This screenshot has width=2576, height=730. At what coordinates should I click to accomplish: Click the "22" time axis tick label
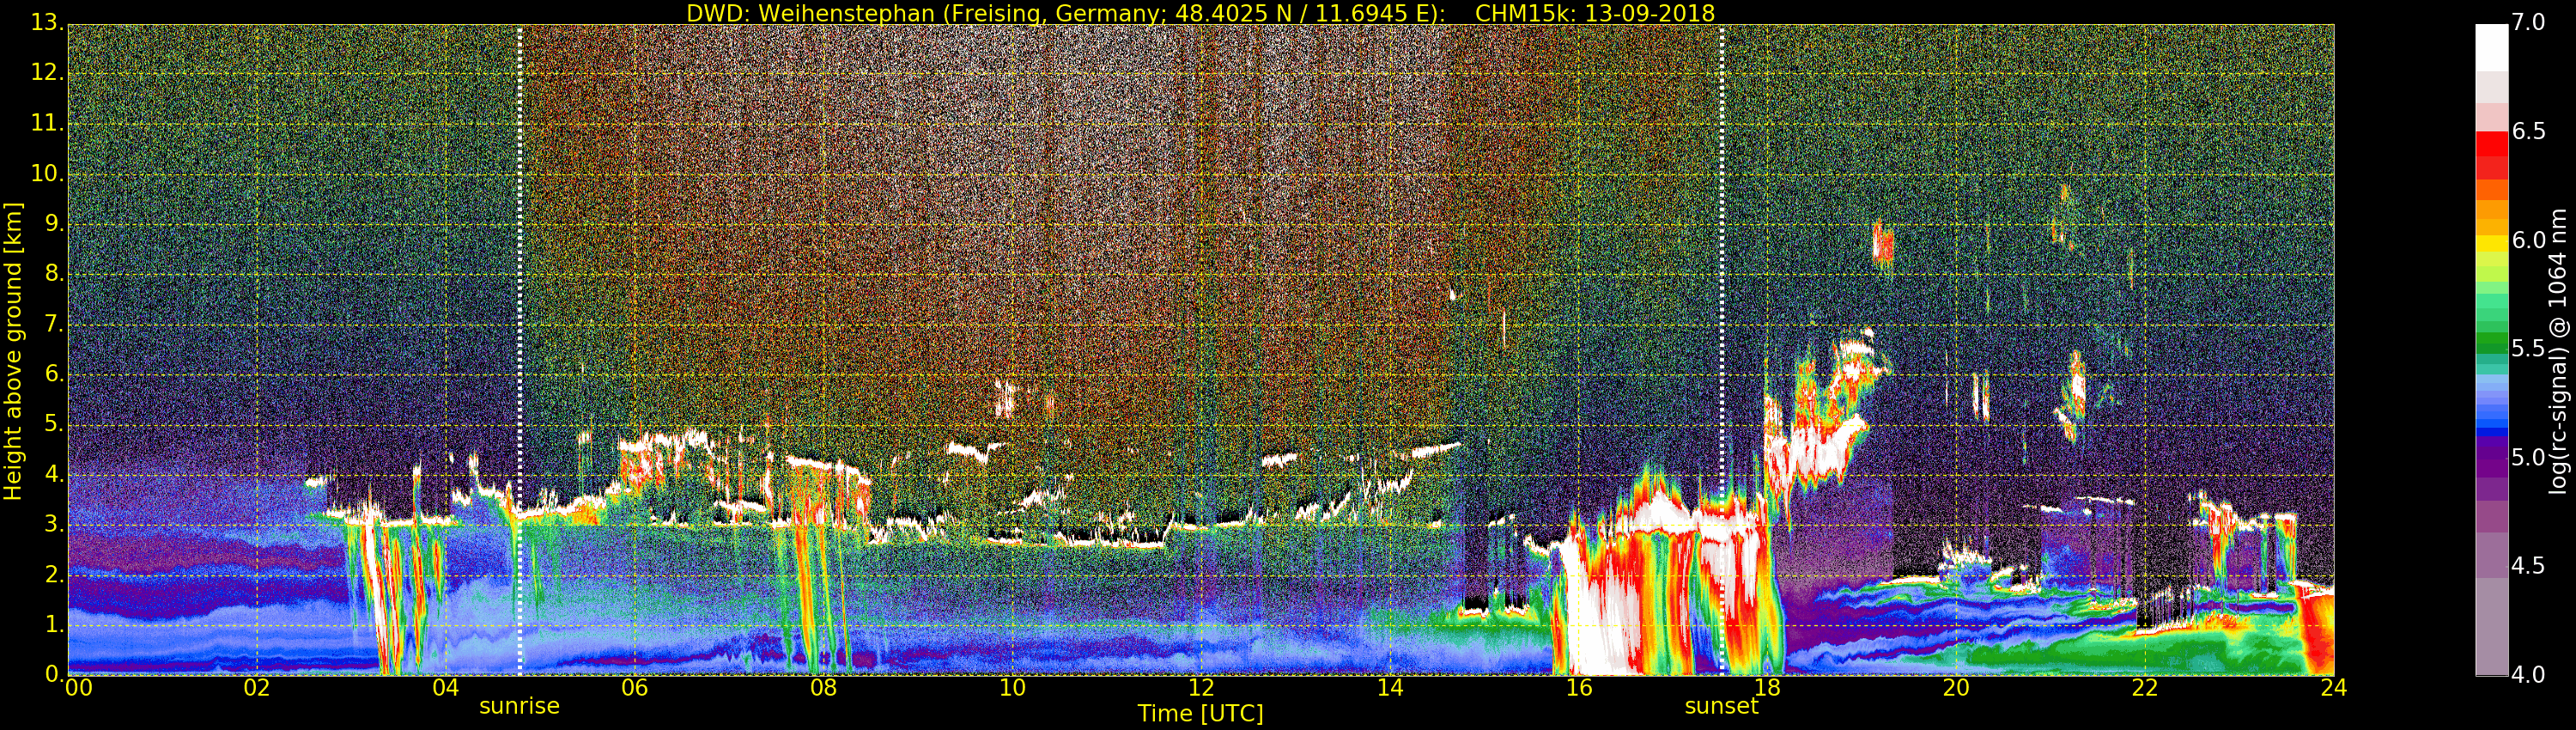tap(2145, 688)
